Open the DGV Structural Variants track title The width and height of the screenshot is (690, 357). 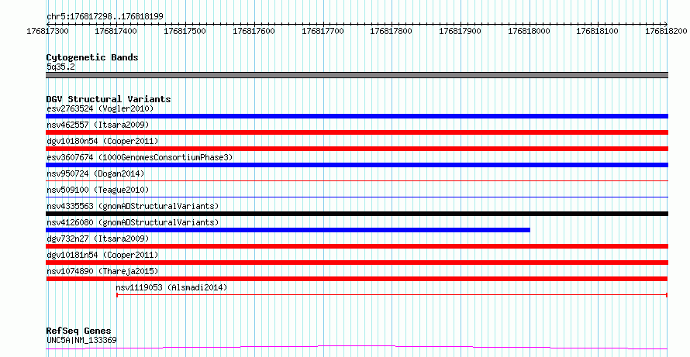tap(109, 99)
